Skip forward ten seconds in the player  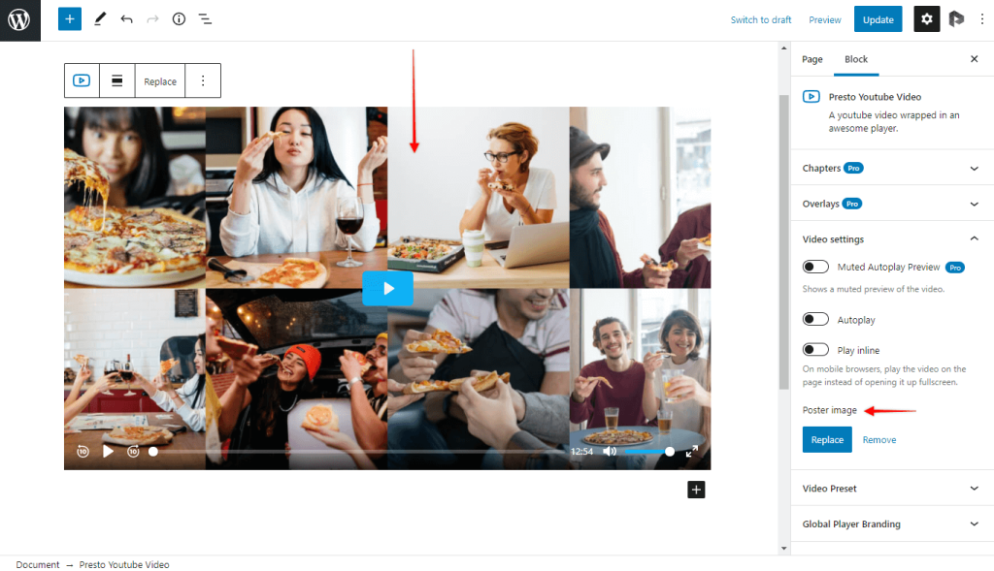coord(133,452)
